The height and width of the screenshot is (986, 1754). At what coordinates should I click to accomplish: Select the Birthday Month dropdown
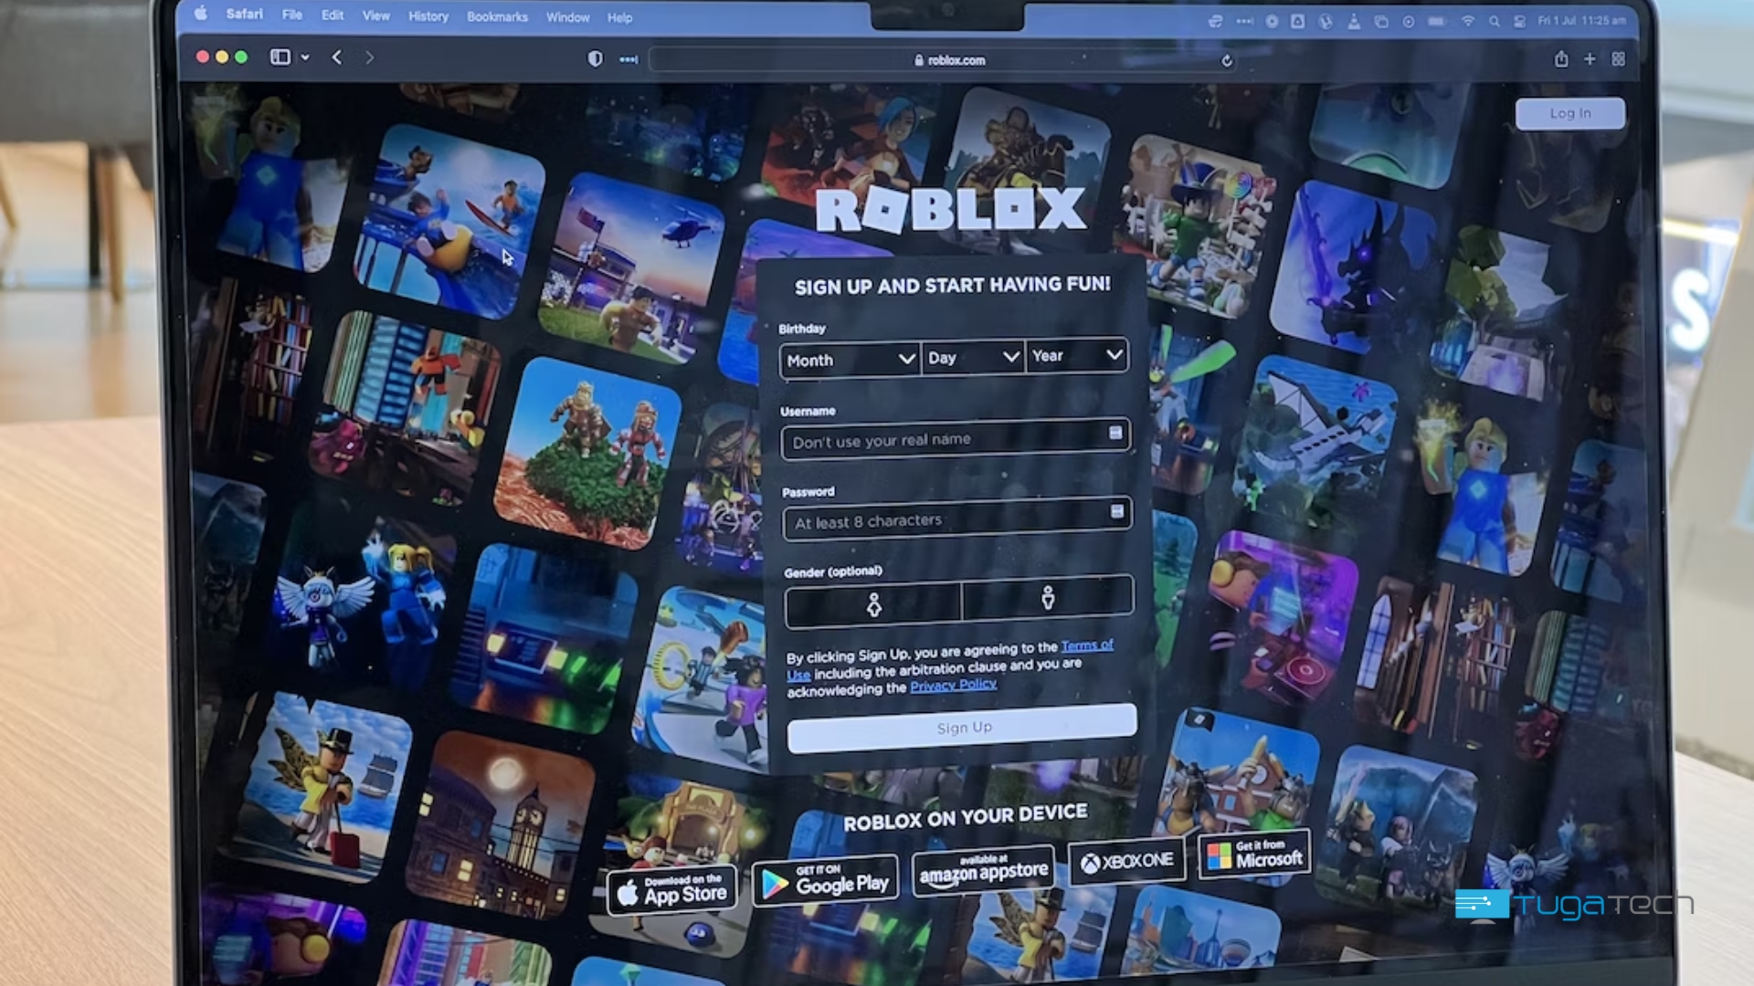point(847,358)
